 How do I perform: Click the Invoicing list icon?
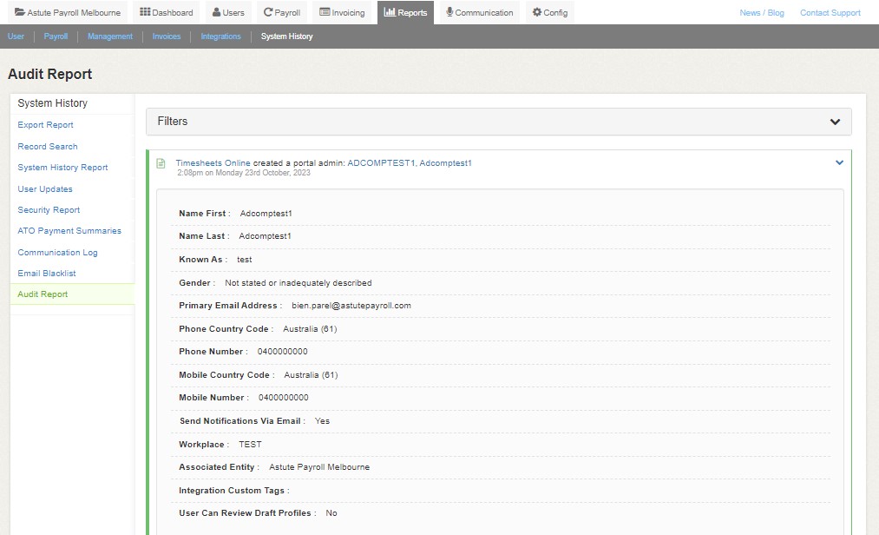325,13
